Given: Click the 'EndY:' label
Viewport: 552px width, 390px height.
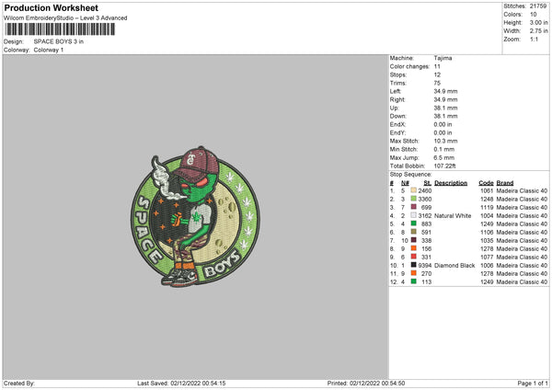Looking at the screenshot, I should click(x=397, y=132).
